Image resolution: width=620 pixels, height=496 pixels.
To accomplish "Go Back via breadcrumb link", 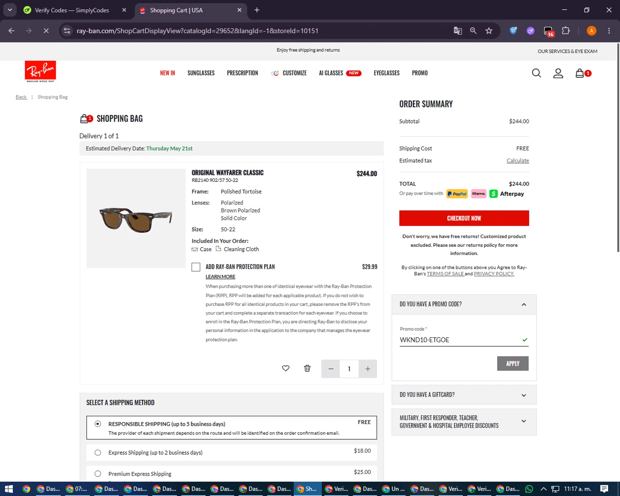I will pos(21,97).
